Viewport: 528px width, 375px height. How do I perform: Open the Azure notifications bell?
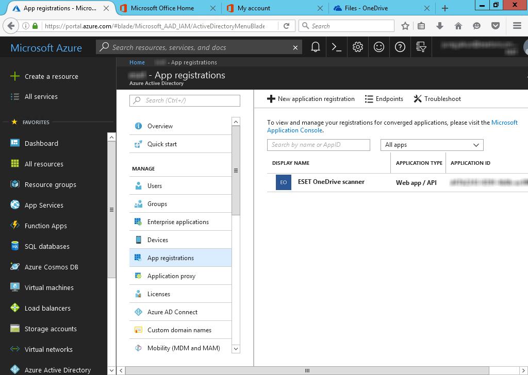click(315, 47)
